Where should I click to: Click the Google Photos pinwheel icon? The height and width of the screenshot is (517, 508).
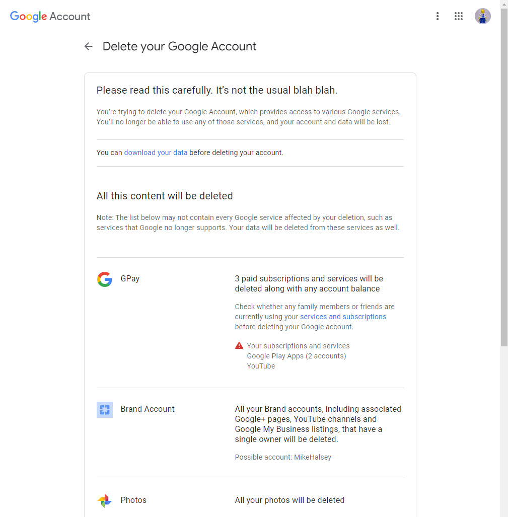click(105, 500)
